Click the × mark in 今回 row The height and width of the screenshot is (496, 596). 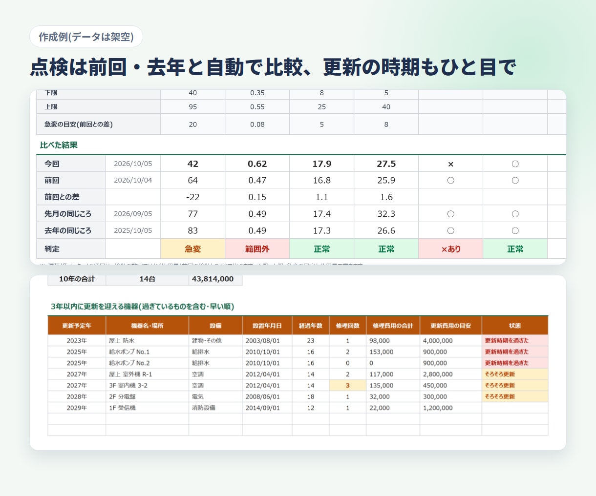451,164
